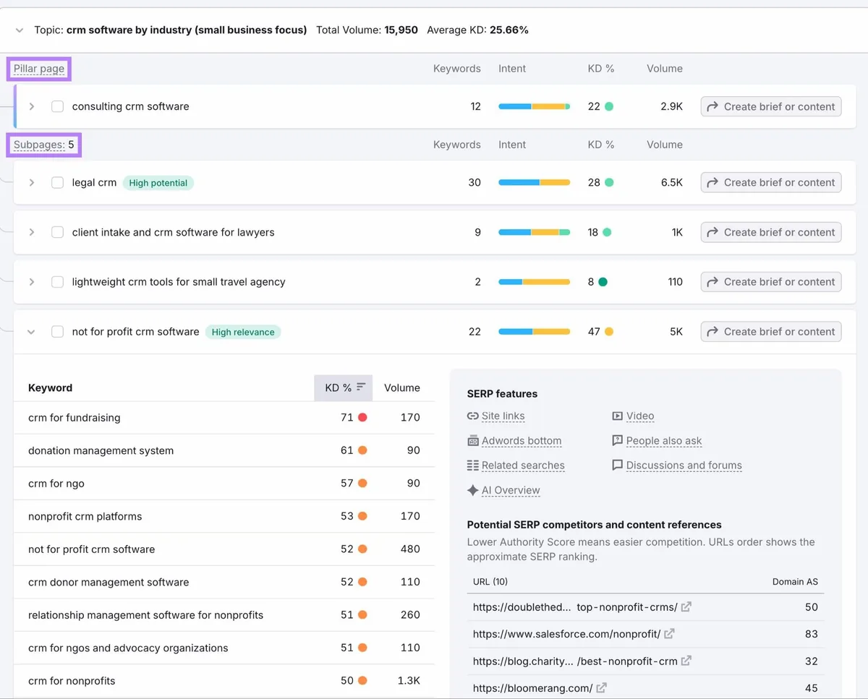This screenshot has width=868, height=699.
Task: Click the Adwords bottom ad icon
Action: point(473,441)
